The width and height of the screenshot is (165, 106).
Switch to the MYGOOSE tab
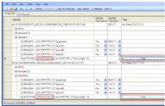tap(9, 14)
